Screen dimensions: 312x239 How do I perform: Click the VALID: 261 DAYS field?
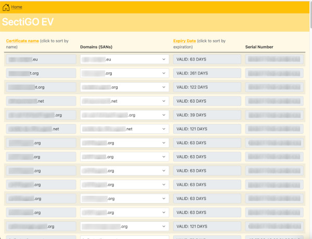(x=207, y=73)
